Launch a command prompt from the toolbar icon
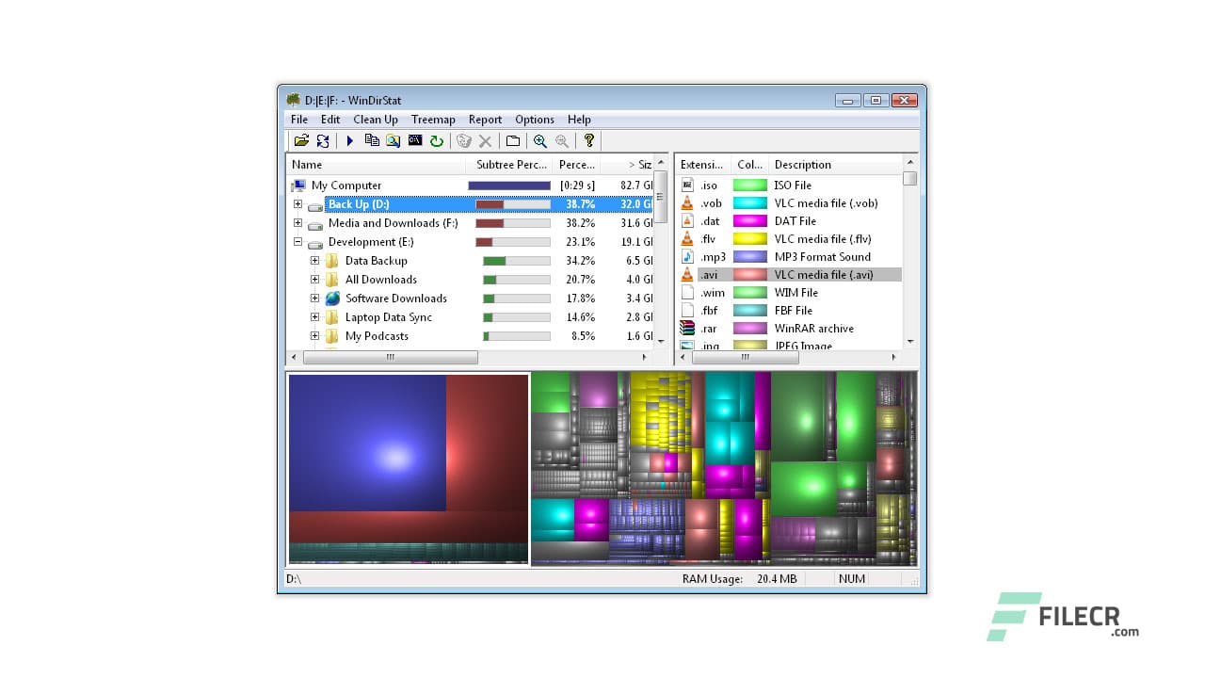The image size is (1205, 678). click(x=414, y=140)
